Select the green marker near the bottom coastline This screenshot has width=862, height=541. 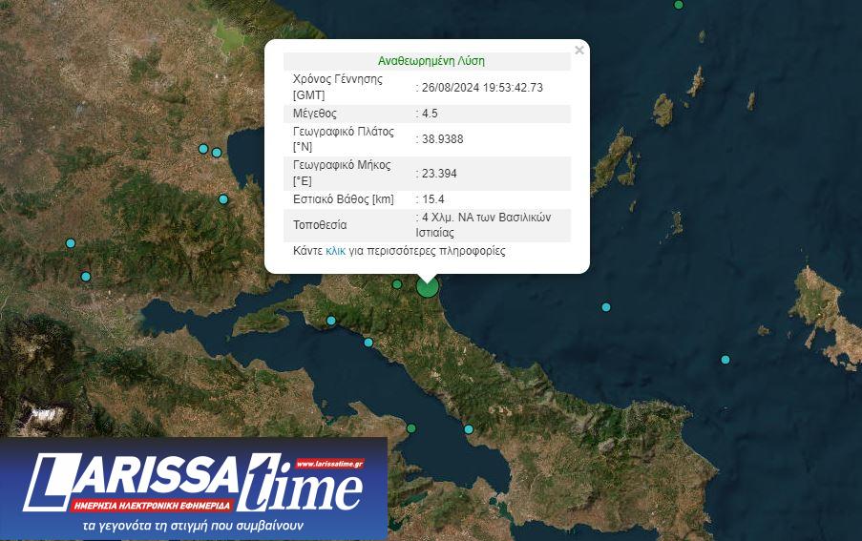411,428
